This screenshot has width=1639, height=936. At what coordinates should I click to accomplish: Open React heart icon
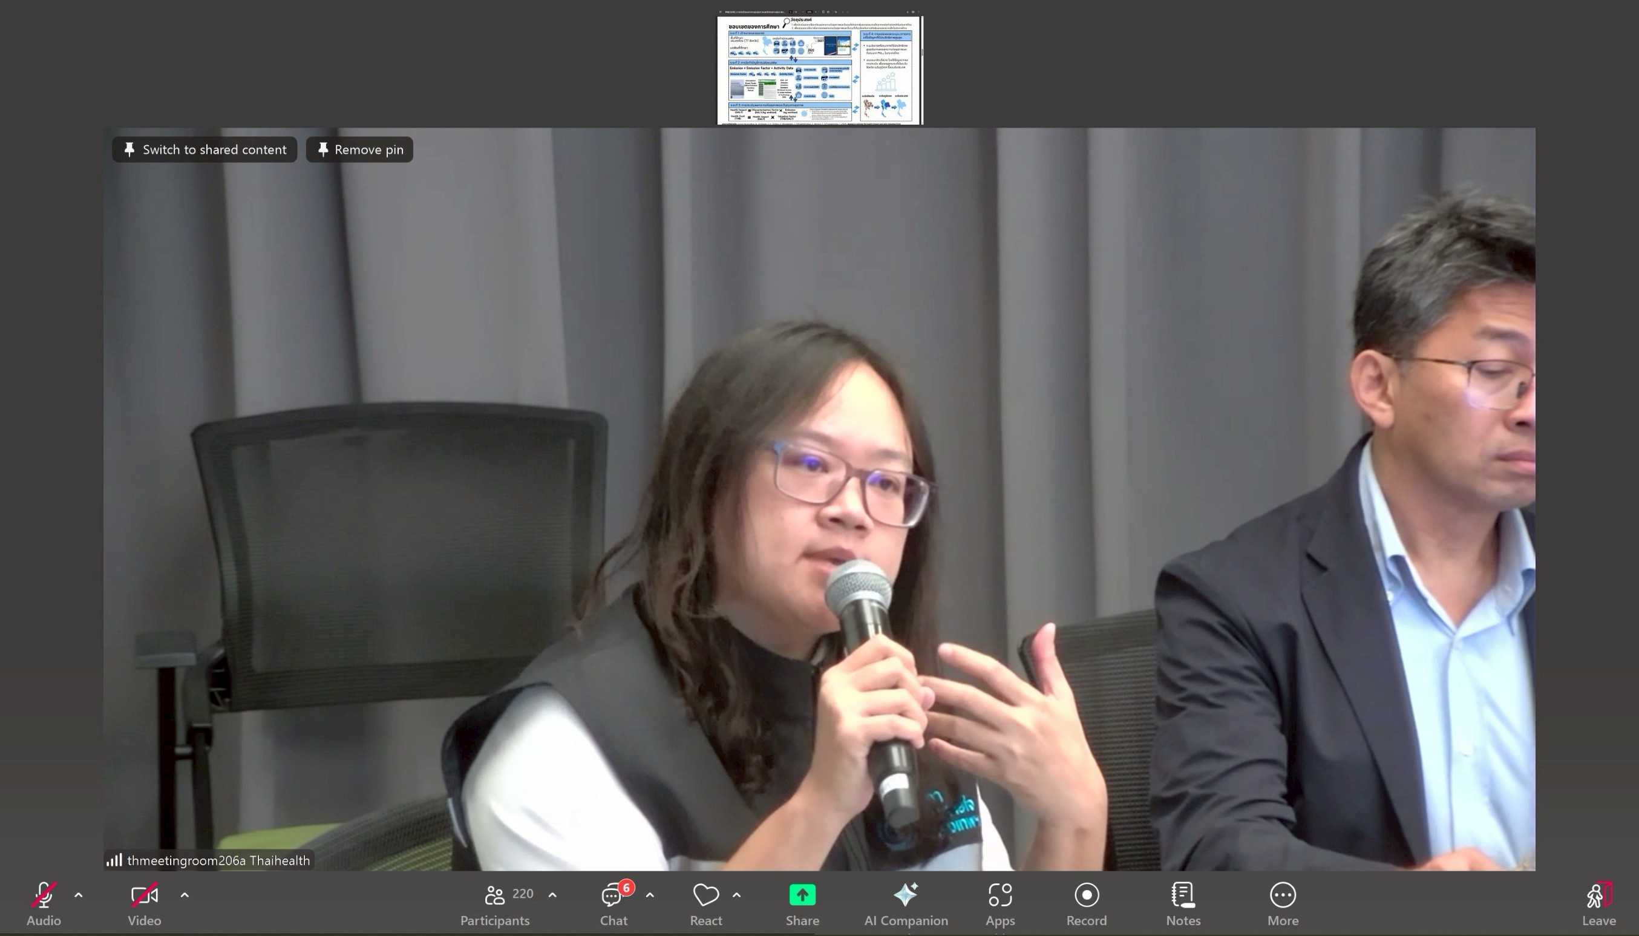pyautogui.click(x=705, y=895)
